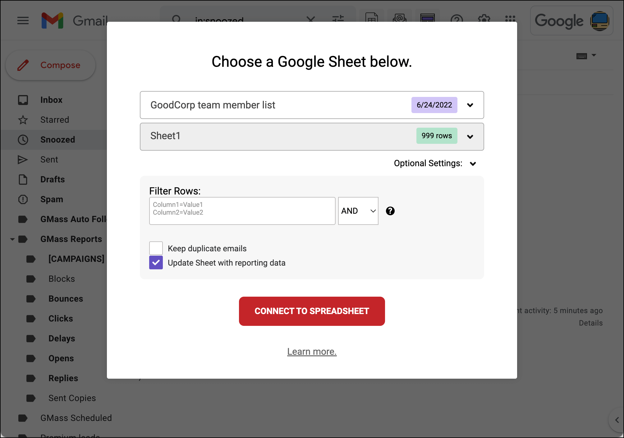Collapse the GMass Reports label tree
Image resolution: width=624 pixels, height=438 pixels.
coord(12,239)
